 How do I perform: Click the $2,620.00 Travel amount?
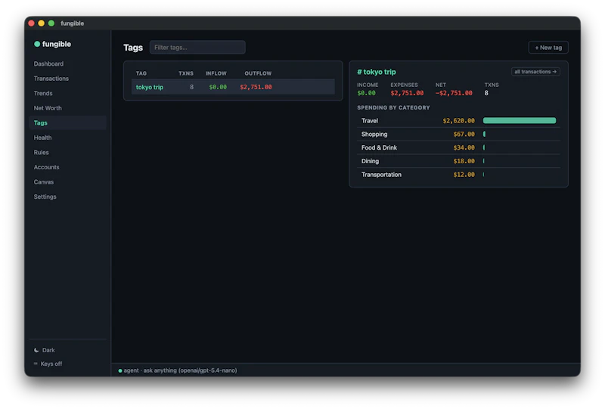459,121
